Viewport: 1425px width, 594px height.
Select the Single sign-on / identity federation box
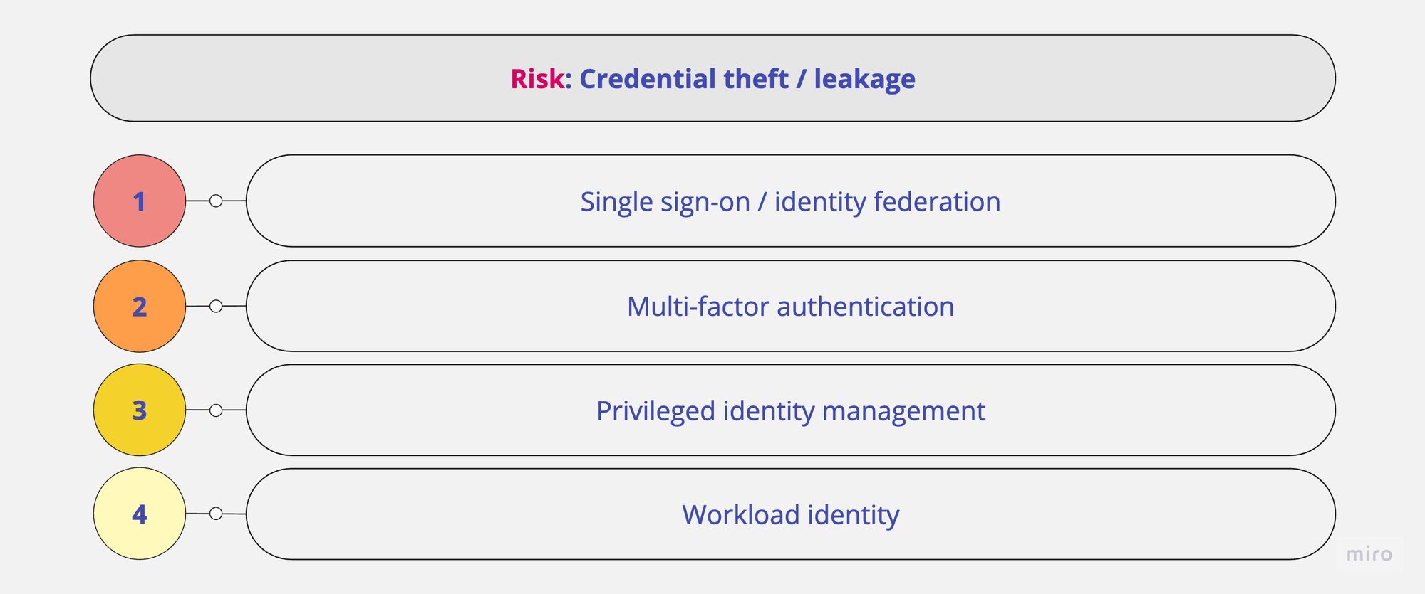click(791, 201)
